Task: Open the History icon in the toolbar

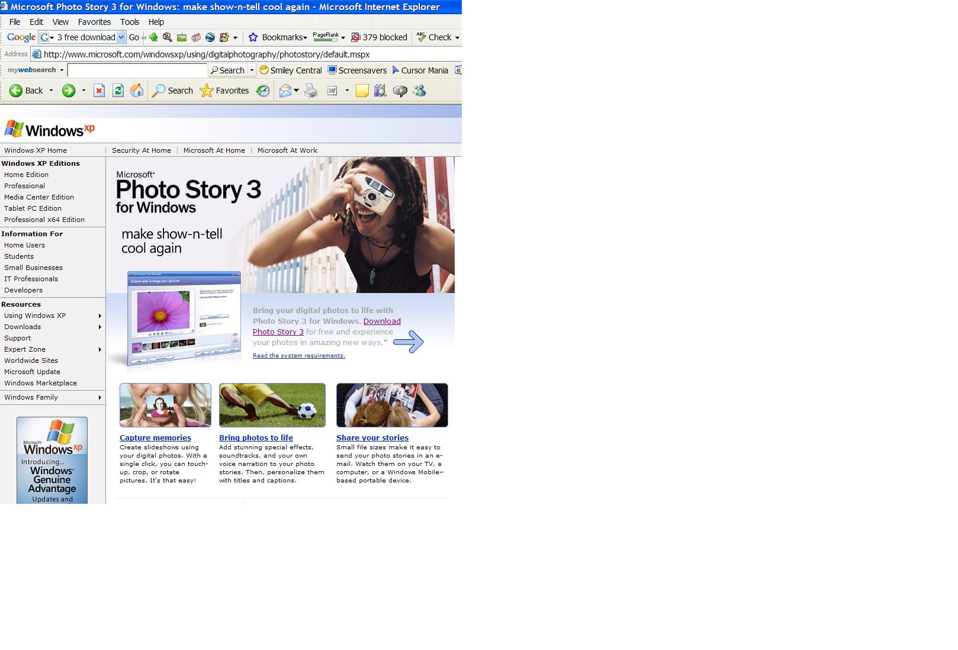Action: click(263, 91)
